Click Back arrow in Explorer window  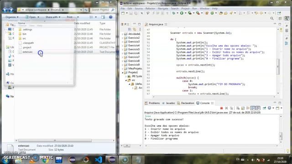click(x=5, y=10)
